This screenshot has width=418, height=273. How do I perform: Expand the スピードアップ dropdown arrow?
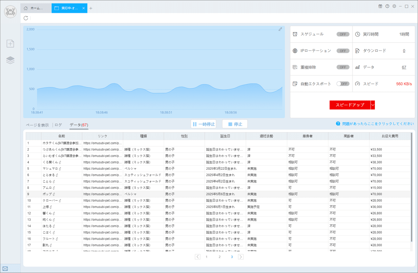[x=373, y=105]
